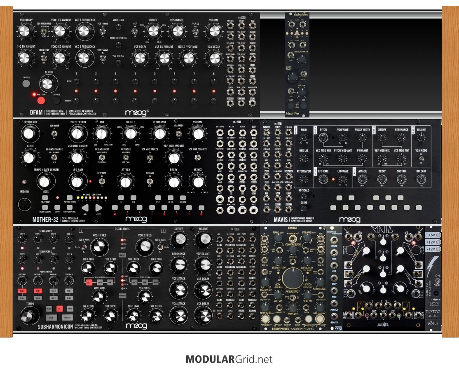Click the Mother-32 left arrow KB key
The image size is (459, 368).
[84, 208]
